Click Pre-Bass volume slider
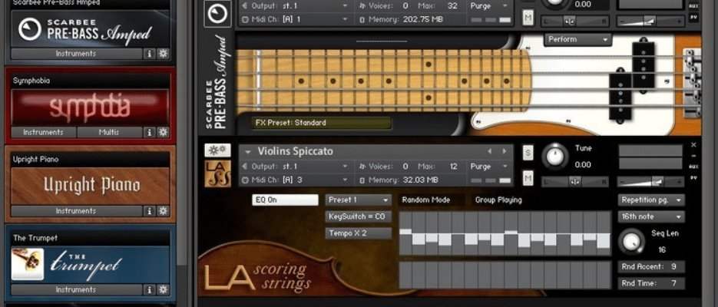This screenshot has width=718, height=307. pyautogui.click(x=650, y=21)
